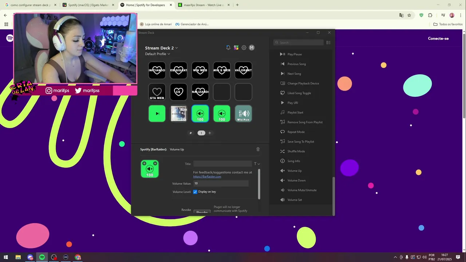Open Stream Deck 2 device dropdown

(x=162, y=48)
